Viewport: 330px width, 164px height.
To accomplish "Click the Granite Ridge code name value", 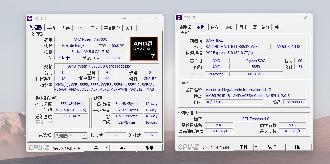I will (x=73, y=45).
